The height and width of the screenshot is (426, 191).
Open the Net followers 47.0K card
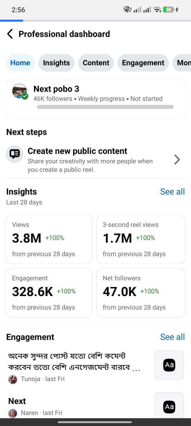[141, 293]
